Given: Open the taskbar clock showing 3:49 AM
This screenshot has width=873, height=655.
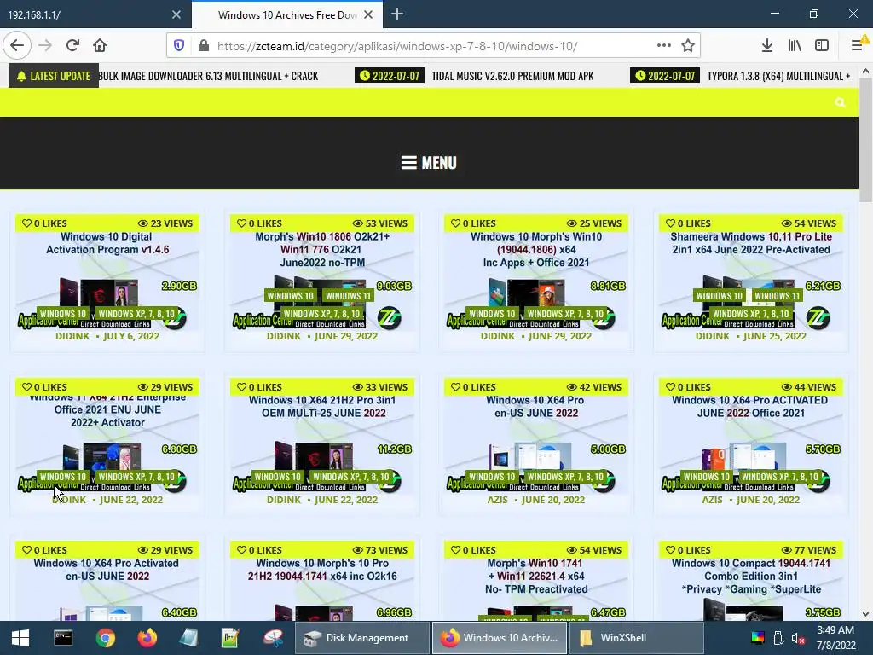Looking at the screenshot, I should [835, 638].
